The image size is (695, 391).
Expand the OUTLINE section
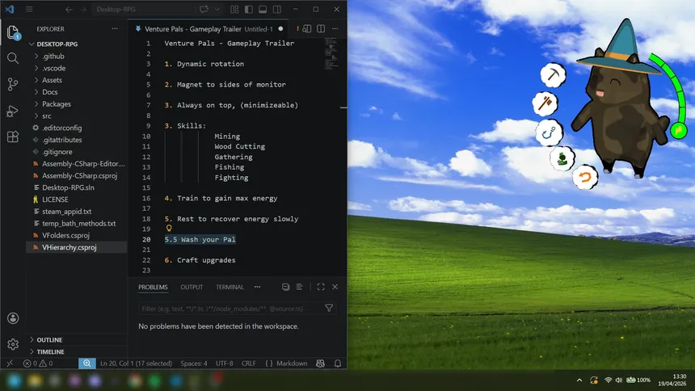(x=49, y=340)
